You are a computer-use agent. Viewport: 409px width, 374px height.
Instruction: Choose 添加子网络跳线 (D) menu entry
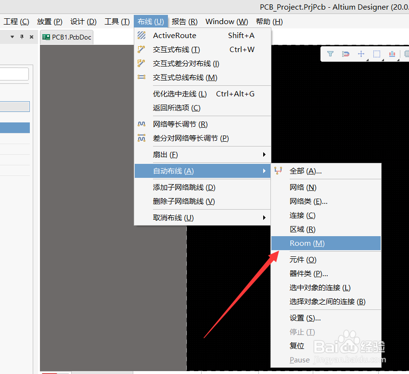tap(203, 187)
